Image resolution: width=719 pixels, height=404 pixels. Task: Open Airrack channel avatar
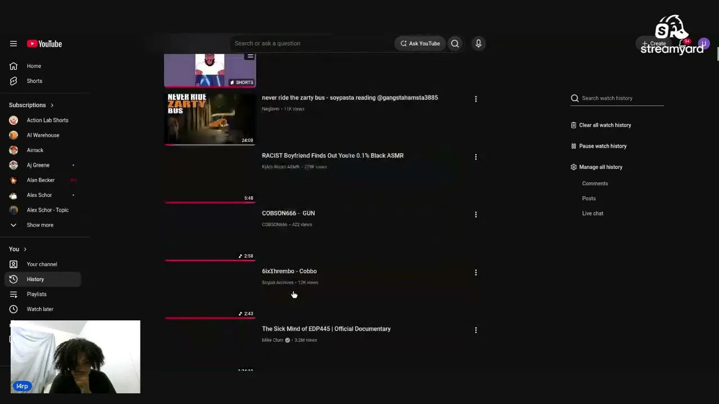click(13, 150)
